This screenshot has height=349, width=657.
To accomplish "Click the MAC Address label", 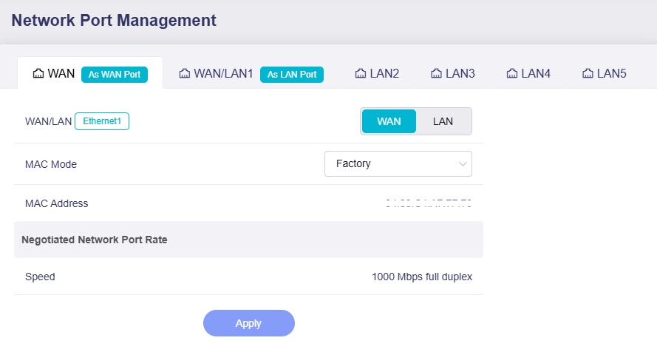I will coord(57,203).
